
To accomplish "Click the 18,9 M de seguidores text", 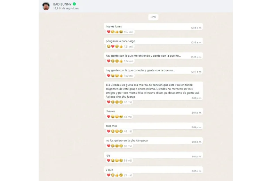I will coord(66,9).
